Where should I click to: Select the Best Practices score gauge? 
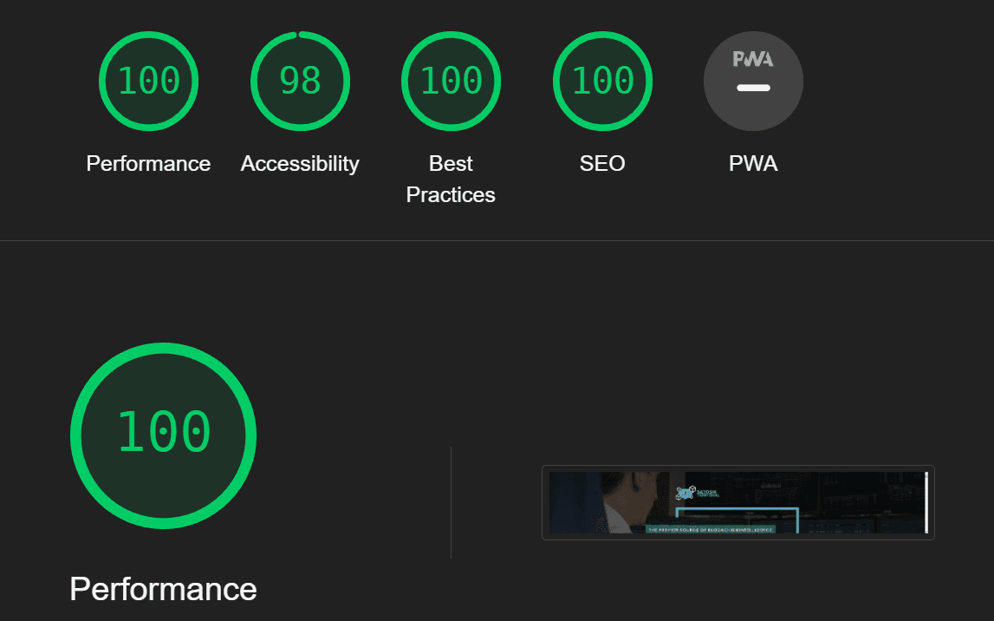[x=451, y=82]
